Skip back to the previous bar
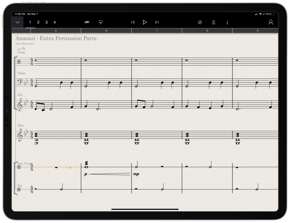Viewport: 290px width, 223px height. [133, 22]
